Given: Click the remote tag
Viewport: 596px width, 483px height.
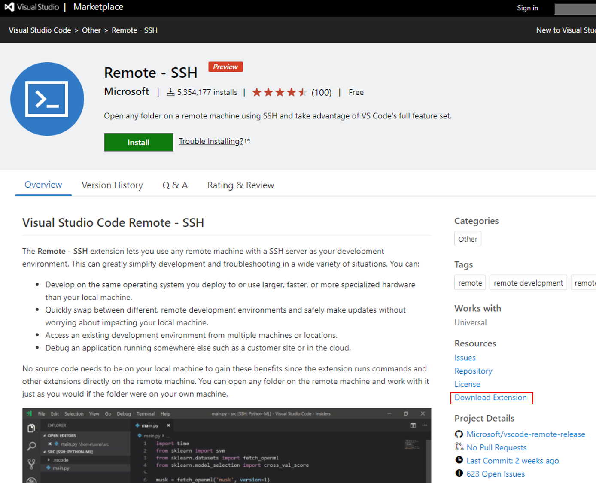Looking at the screenshot, I should tap(470, 283).
